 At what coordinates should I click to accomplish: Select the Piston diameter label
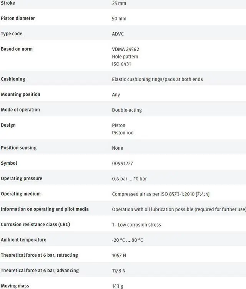pos(18,18)
